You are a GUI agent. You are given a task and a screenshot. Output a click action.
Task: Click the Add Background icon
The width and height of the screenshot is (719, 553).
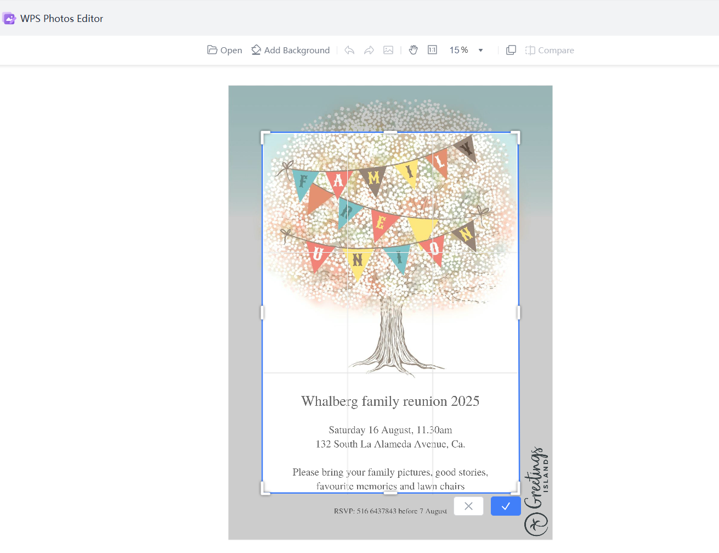click(256, 49)
